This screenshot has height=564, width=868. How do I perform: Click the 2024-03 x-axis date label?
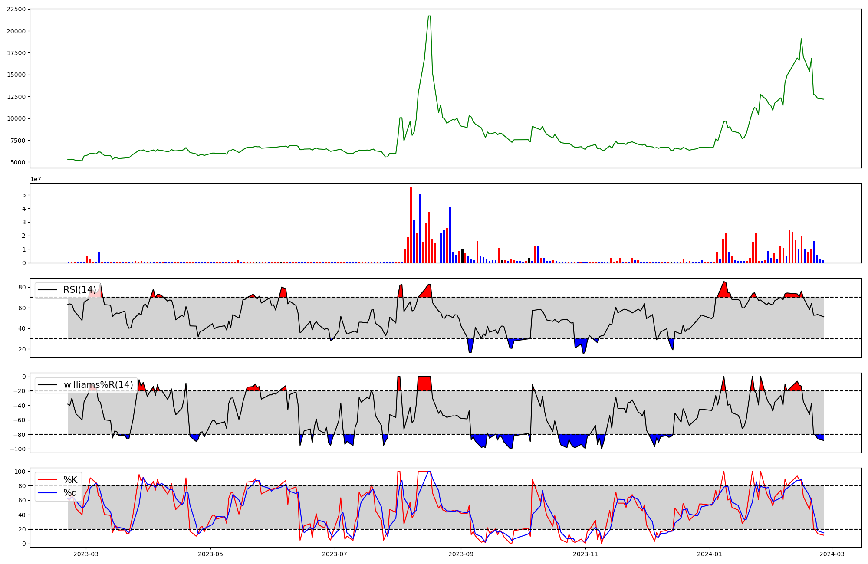point(832,554)
